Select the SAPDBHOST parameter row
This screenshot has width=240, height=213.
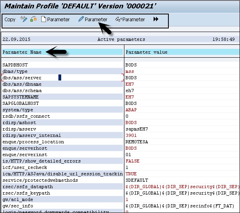pos(15,65)
